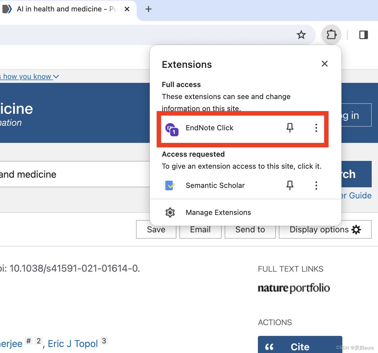Click the 'Access requested' heading text

(x=193, y=154)
